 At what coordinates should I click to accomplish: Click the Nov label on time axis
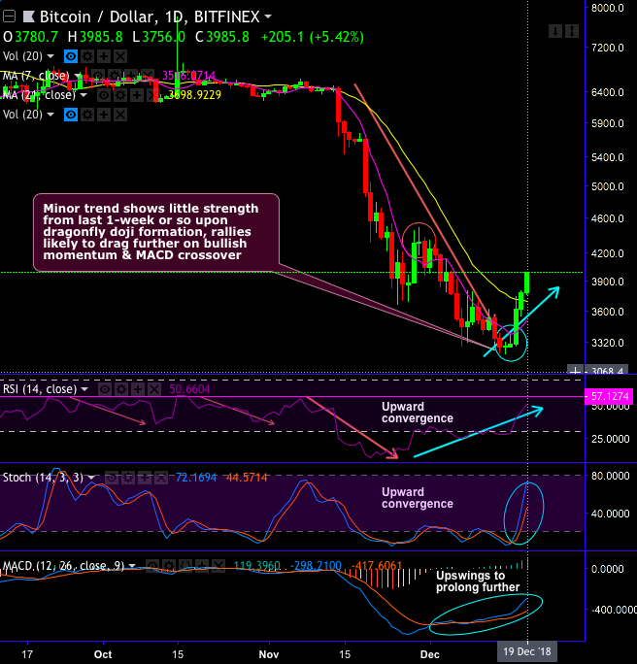[x=269, y=654]
